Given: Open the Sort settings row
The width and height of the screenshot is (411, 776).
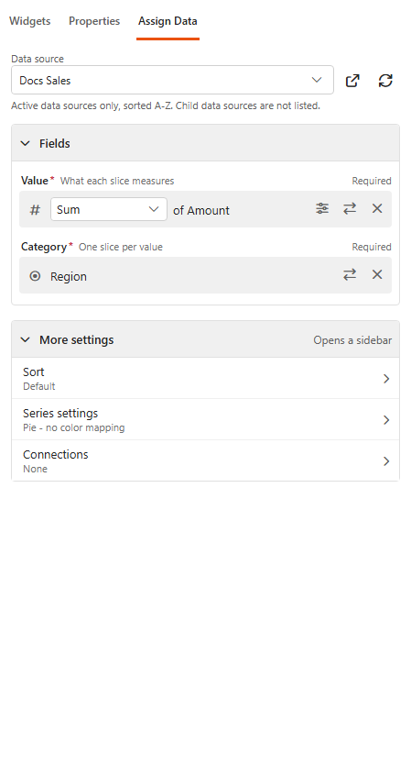Looking at the screenshot, I should point(205,379).
